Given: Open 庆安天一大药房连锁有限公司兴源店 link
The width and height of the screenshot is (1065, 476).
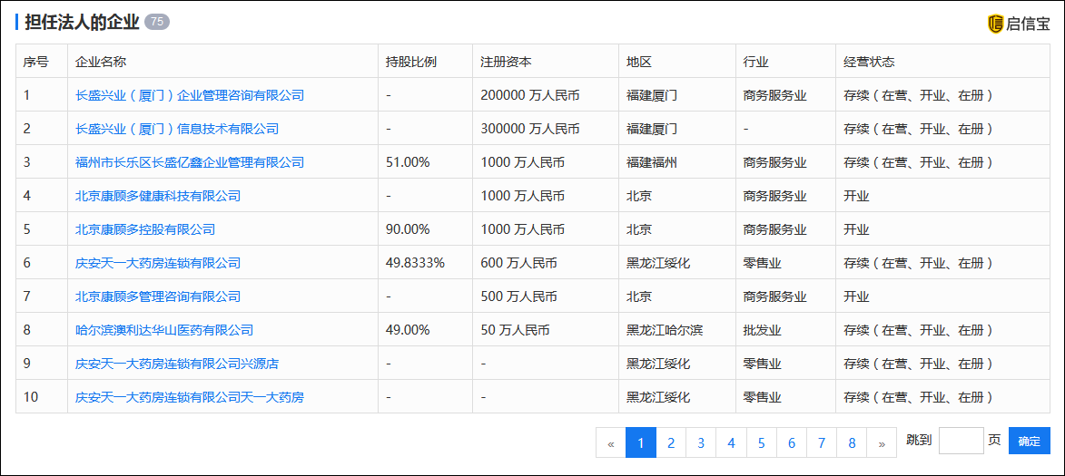Looking at the screenshot, I should [177, 364].
